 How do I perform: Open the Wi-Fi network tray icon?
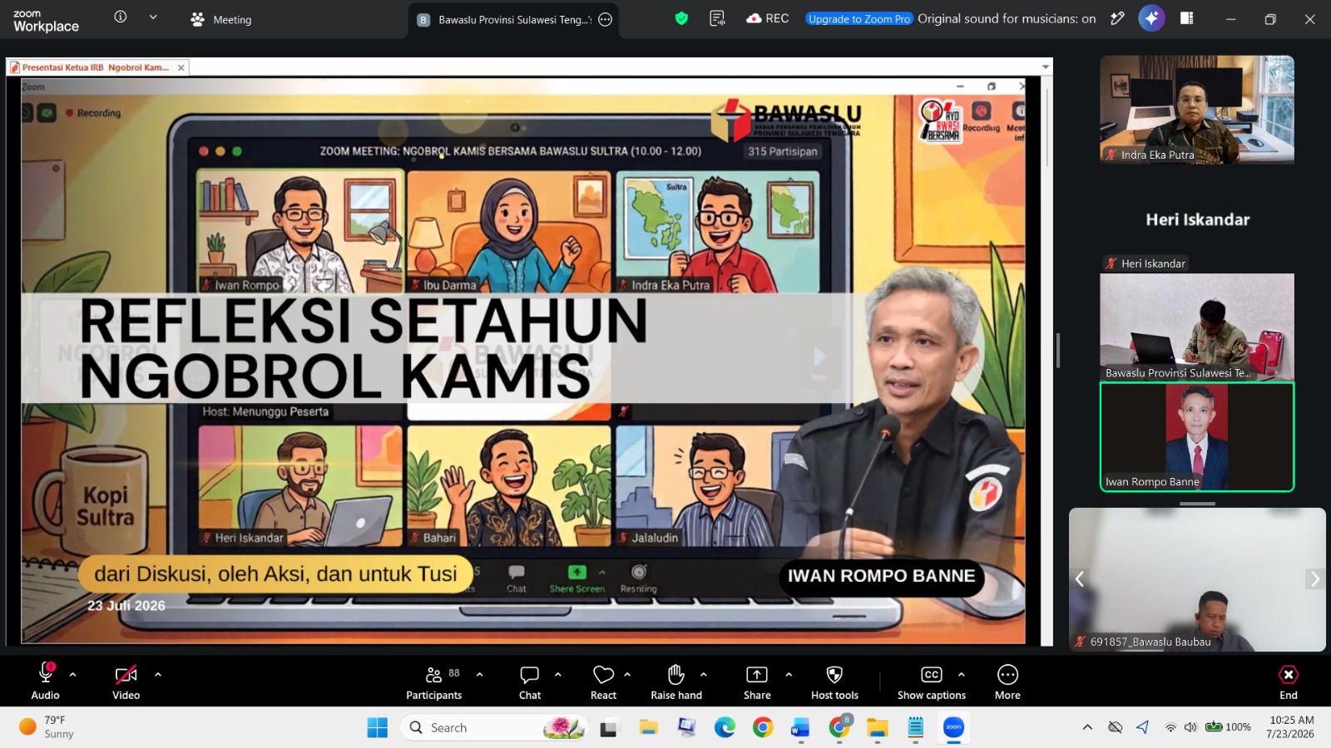click(x=1170, y=727)
